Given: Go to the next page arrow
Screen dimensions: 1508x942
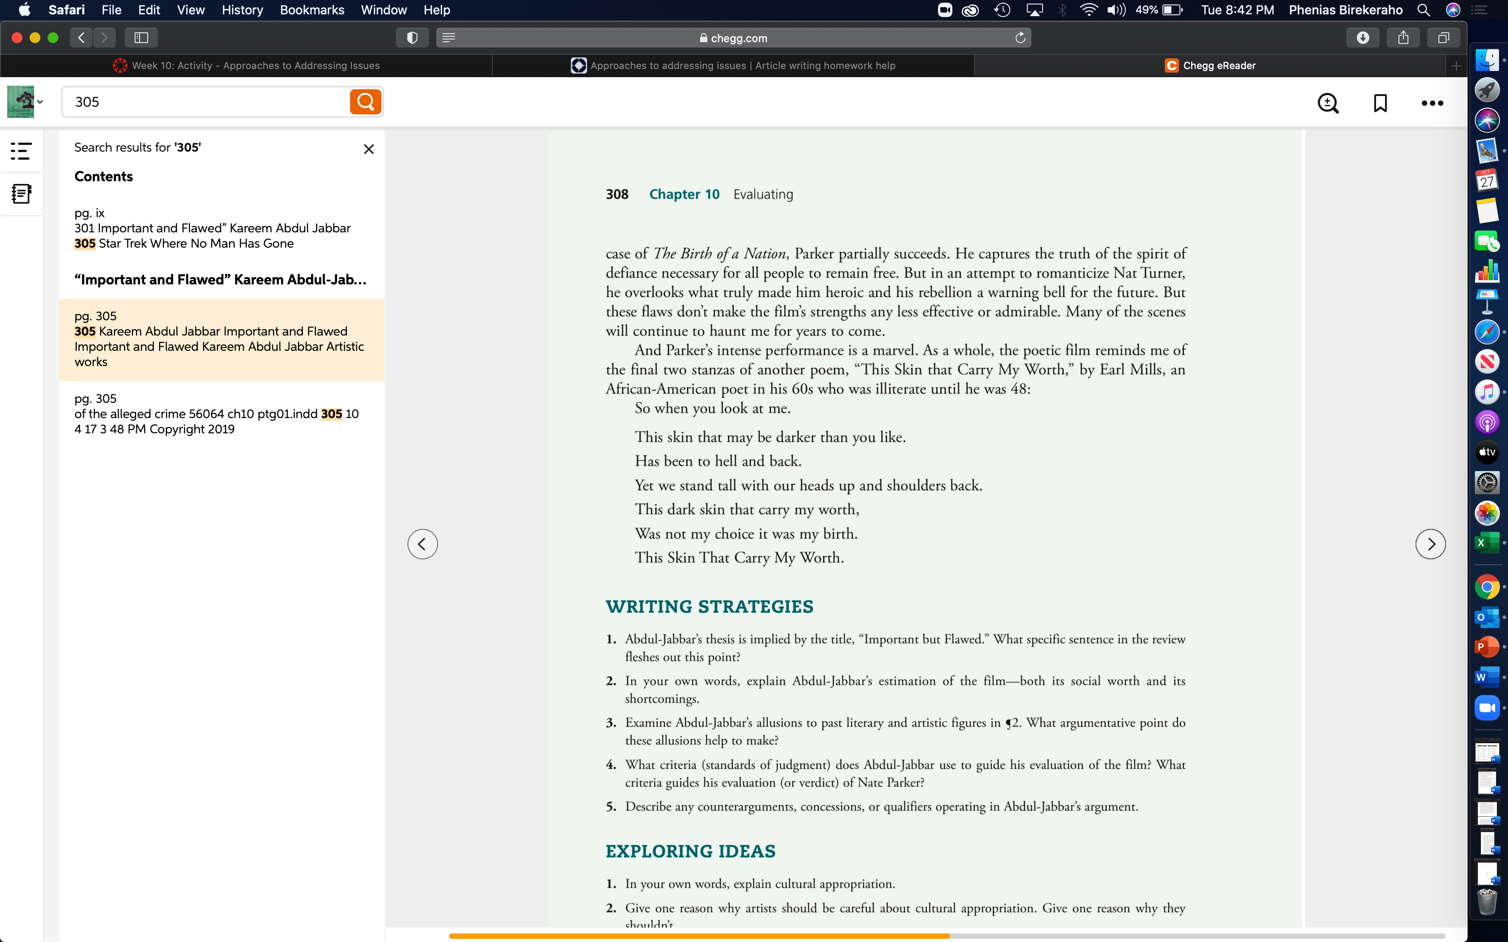Looking at the screenshot, I should tap(1430, 544).
